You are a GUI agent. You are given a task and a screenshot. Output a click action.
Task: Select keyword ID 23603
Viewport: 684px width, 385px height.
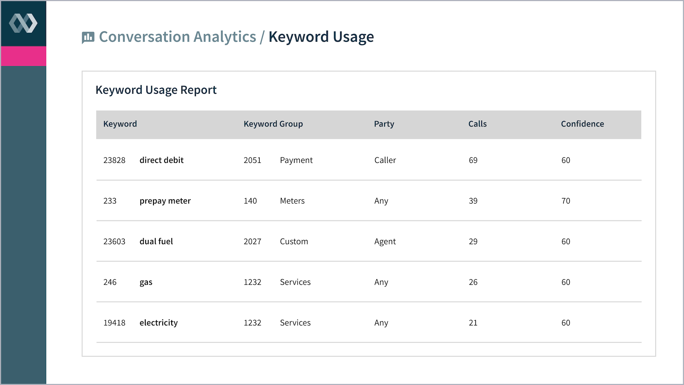(114, 241)
